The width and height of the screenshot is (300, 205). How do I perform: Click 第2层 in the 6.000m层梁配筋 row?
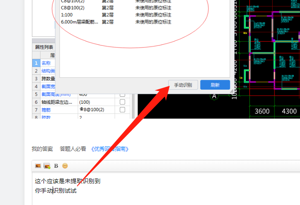click(107, 22)
